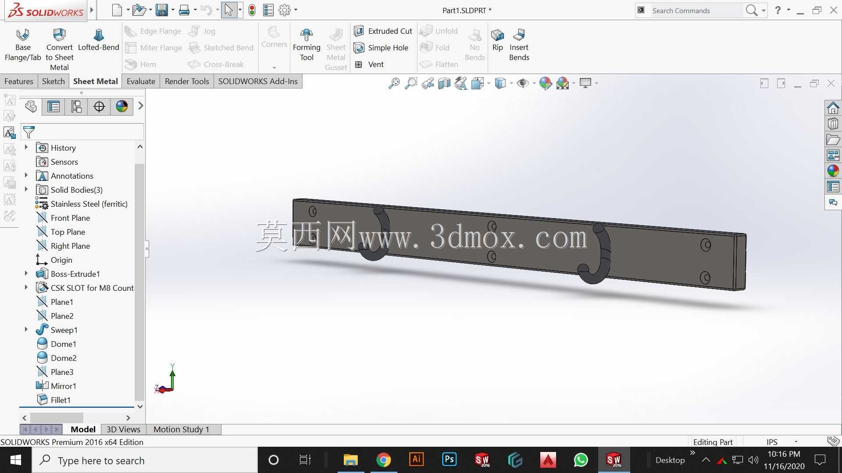Viewport: 842px width, 473px height.
Task: Choose the Lofted-Bend tool
Action: 99,40
